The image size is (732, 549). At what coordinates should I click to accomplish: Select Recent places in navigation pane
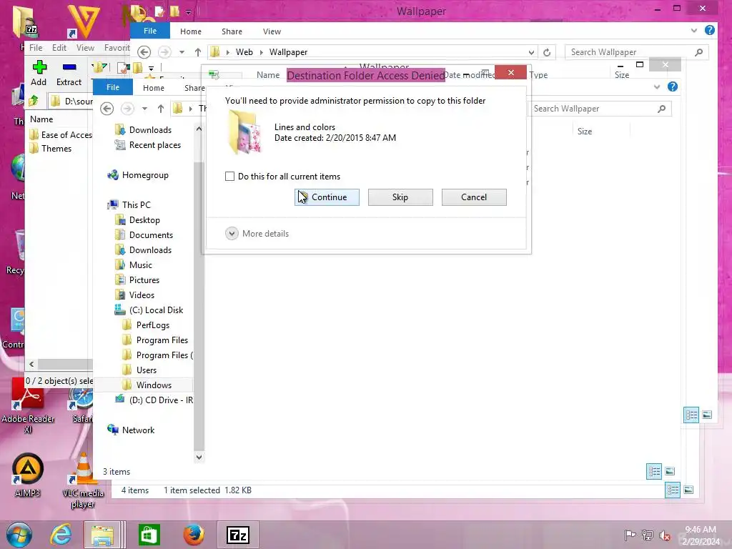click(x=148, y=145)
